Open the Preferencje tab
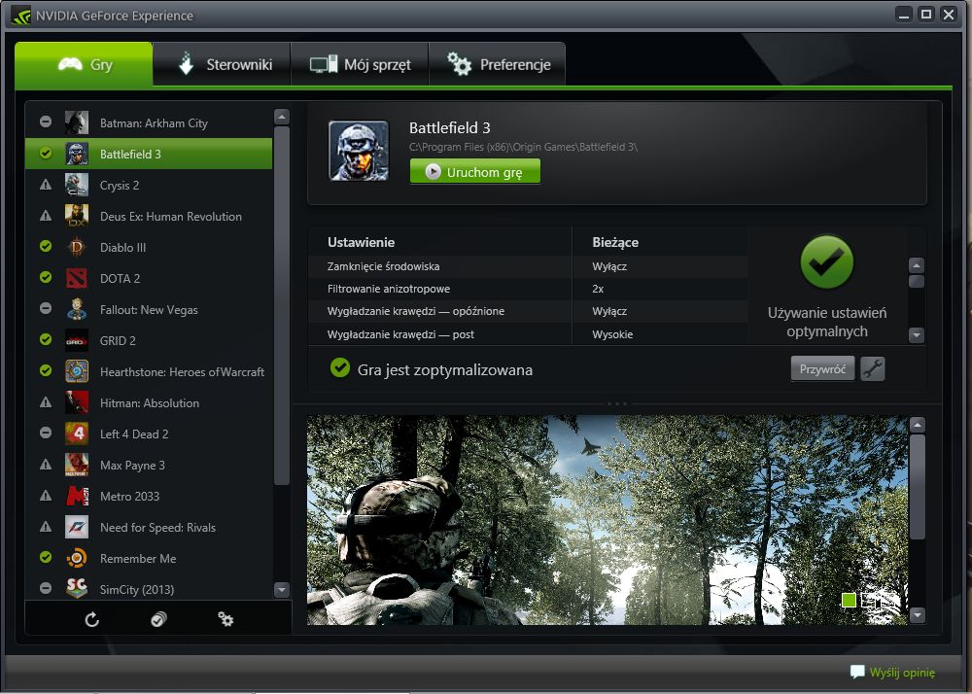Viewport: 972px width, 694px height. 497,64
